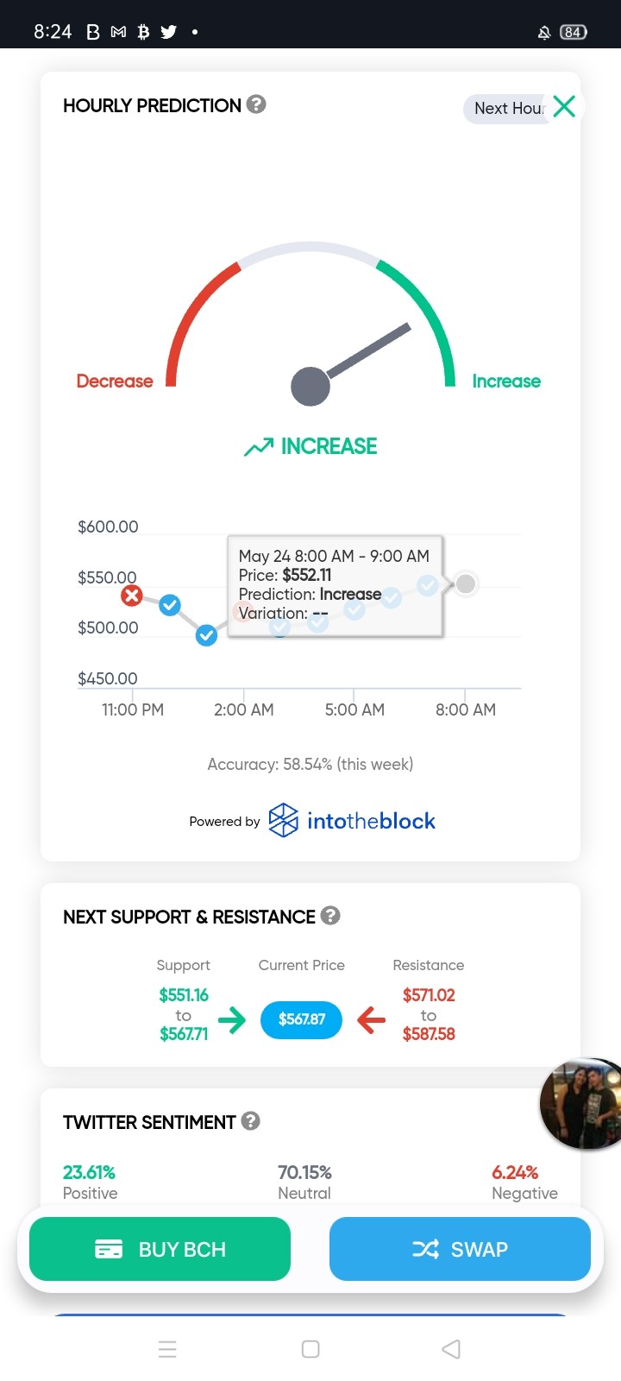Tap the Android back triangle icon
Screen dimensions: 621x1381
451,1349
